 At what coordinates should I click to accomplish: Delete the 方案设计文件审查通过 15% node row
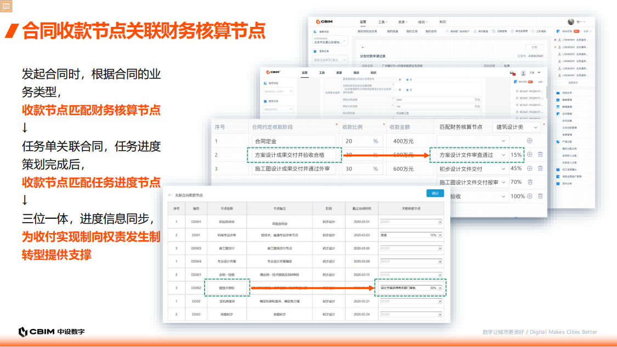coord(540,155)
